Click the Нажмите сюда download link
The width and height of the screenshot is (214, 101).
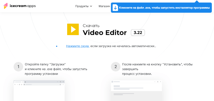[78, 46]
